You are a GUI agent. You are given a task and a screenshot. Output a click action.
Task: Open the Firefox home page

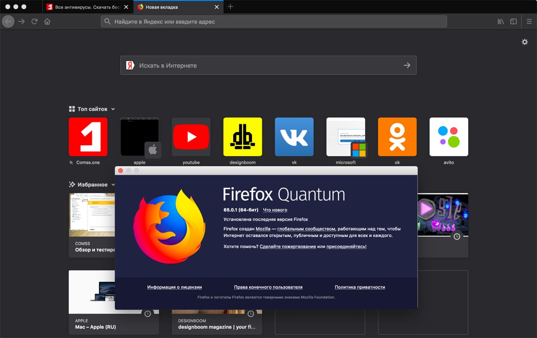coord(47,21)
